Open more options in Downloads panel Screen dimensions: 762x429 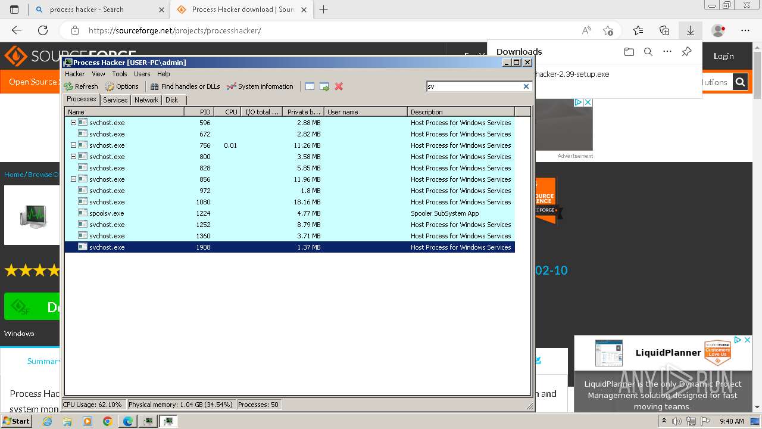pyautogui.click(x=667, y=52)
